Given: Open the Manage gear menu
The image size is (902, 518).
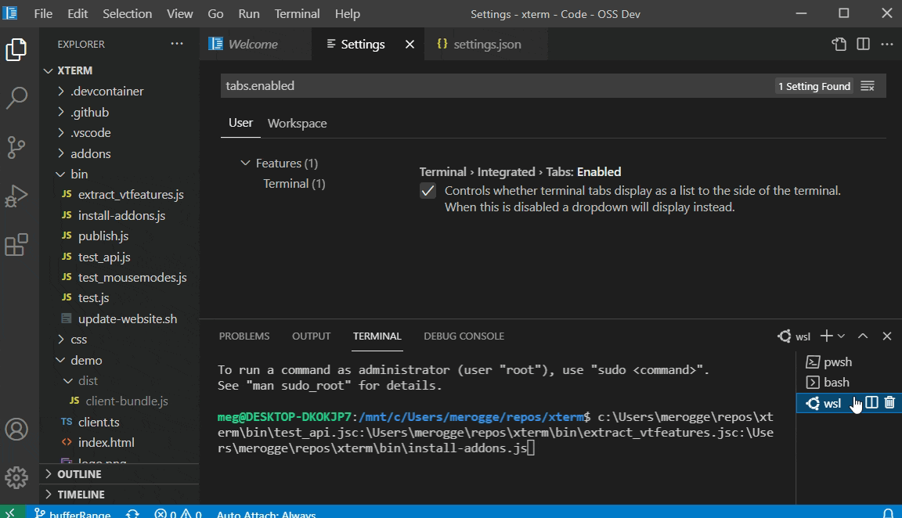Looking at the screenshot, I should [x=16, y=477].
